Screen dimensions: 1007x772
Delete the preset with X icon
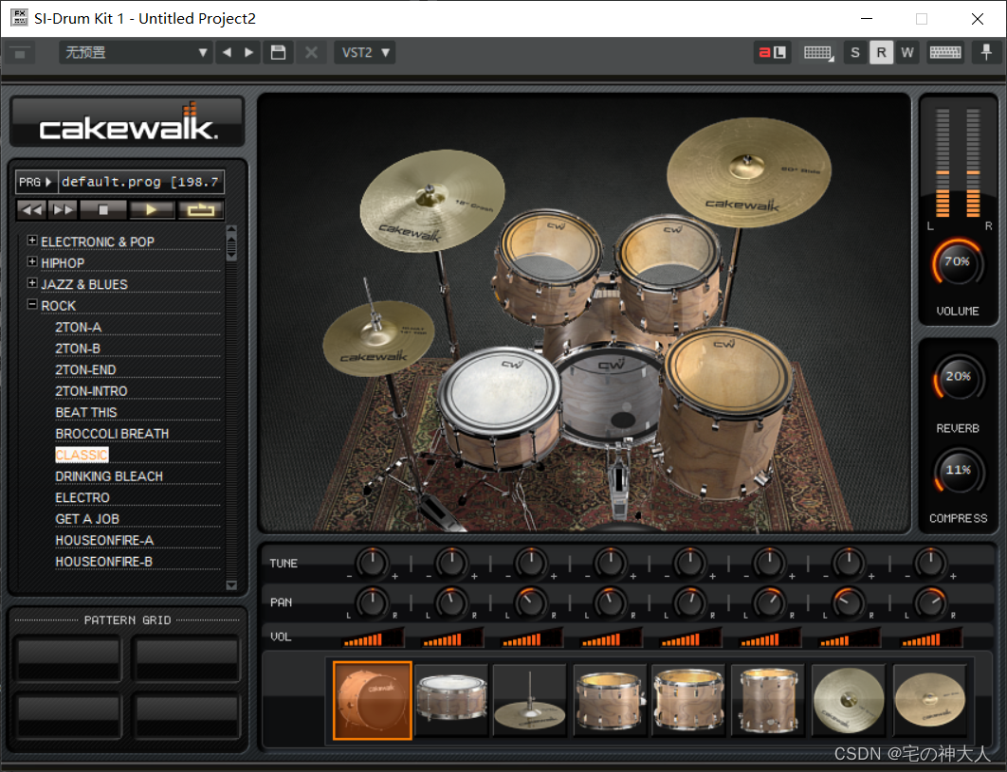(311, 53)
